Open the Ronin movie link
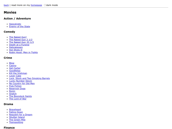Image resolution: width=172 pixels, height=129 pixels. [12, 91]
